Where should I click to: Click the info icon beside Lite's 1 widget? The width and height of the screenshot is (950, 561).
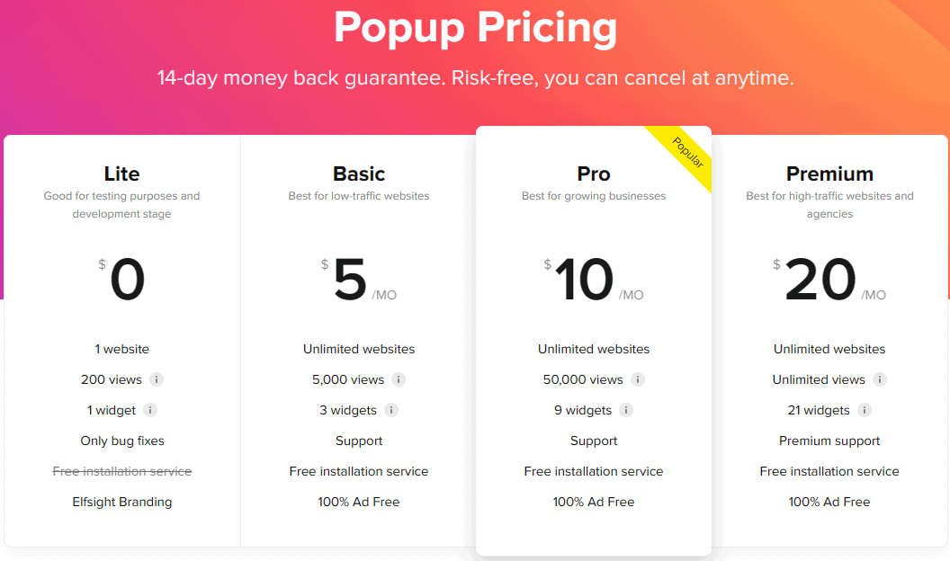click(x=148, y=410)
